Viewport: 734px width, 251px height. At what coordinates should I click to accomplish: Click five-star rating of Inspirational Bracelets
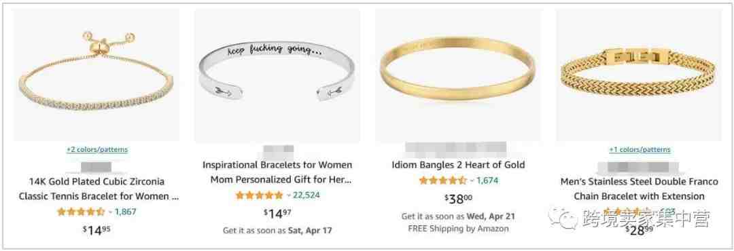coord(260,195)
